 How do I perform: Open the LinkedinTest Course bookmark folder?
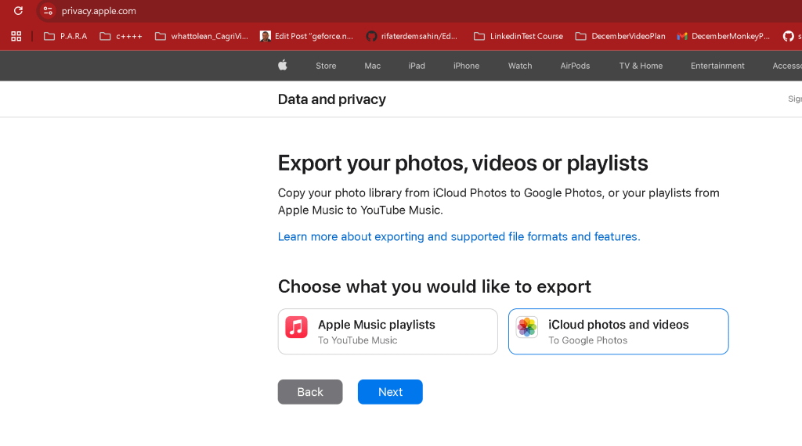click(518, 36)
